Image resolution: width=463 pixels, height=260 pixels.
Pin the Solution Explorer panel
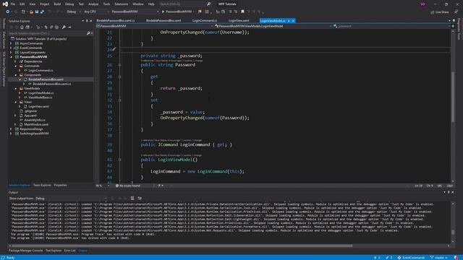[87, 21]
